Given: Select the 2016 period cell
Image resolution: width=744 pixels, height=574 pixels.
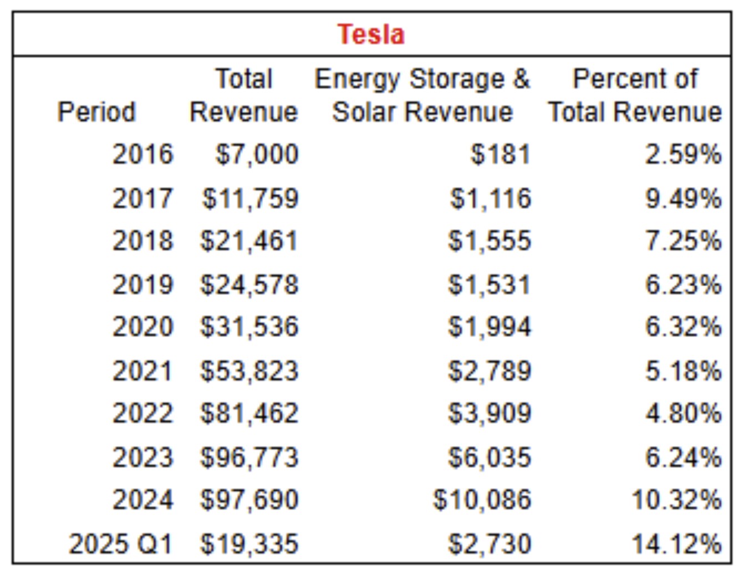Looking at the screenshot, I should coord(143,154).
